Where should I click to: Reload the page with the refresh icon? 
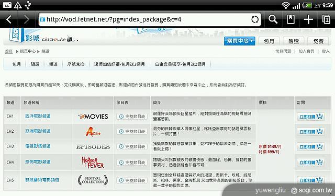(255, 20)
